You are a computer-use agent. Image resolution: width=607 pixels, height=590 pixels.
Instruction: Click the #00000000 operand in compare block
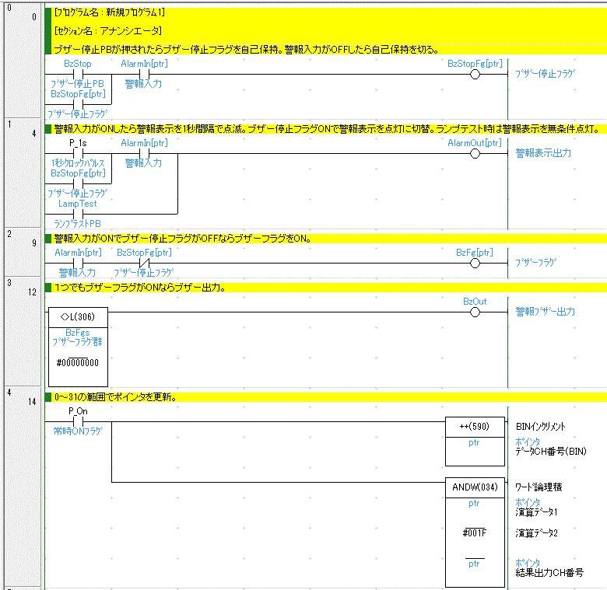coord(77,363)
